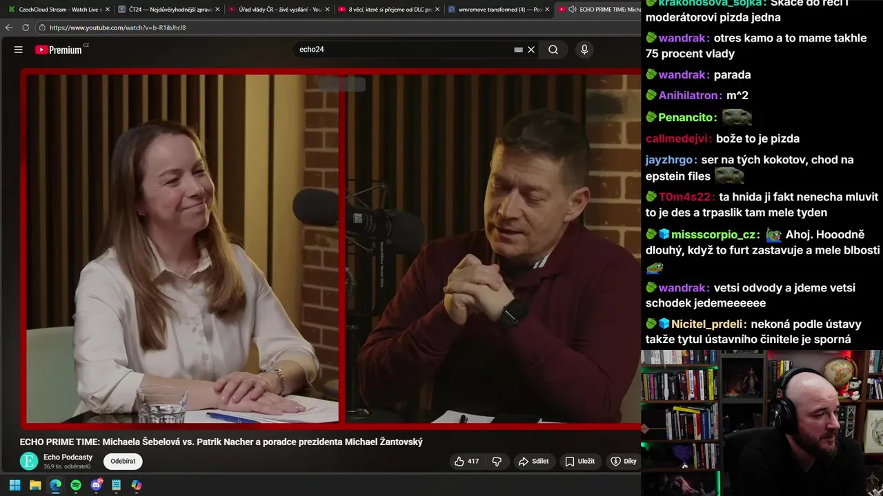Image resolution: width=883 pixels, height=496 pixels.
Task: Close the Úřad vlády ČR tab
Action: point(327,10)
